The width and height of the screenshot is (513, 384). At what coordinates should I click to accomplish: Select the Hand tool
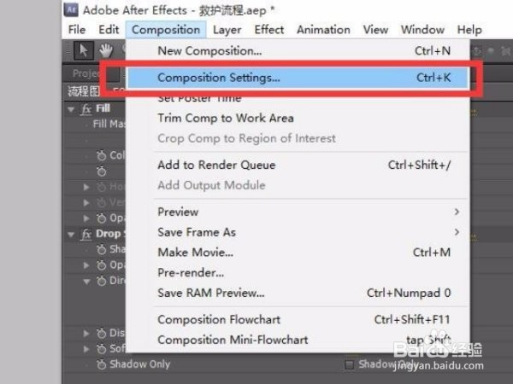pos(106,50)
